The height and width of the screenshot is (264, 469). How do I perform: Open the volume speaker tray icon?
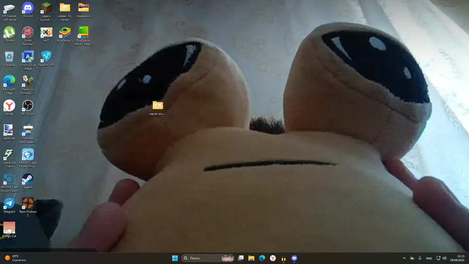click(x=445, y=258)
